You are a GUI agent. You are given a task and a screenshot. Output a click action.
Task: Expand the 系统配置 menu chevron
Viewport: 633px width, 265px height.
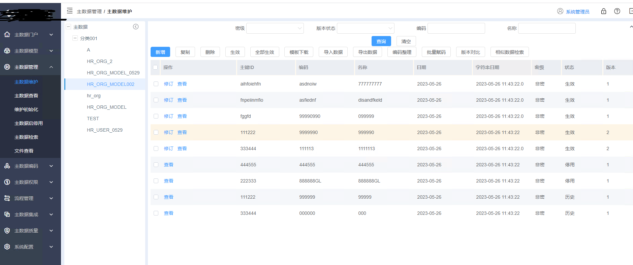(x=51, y=246)
